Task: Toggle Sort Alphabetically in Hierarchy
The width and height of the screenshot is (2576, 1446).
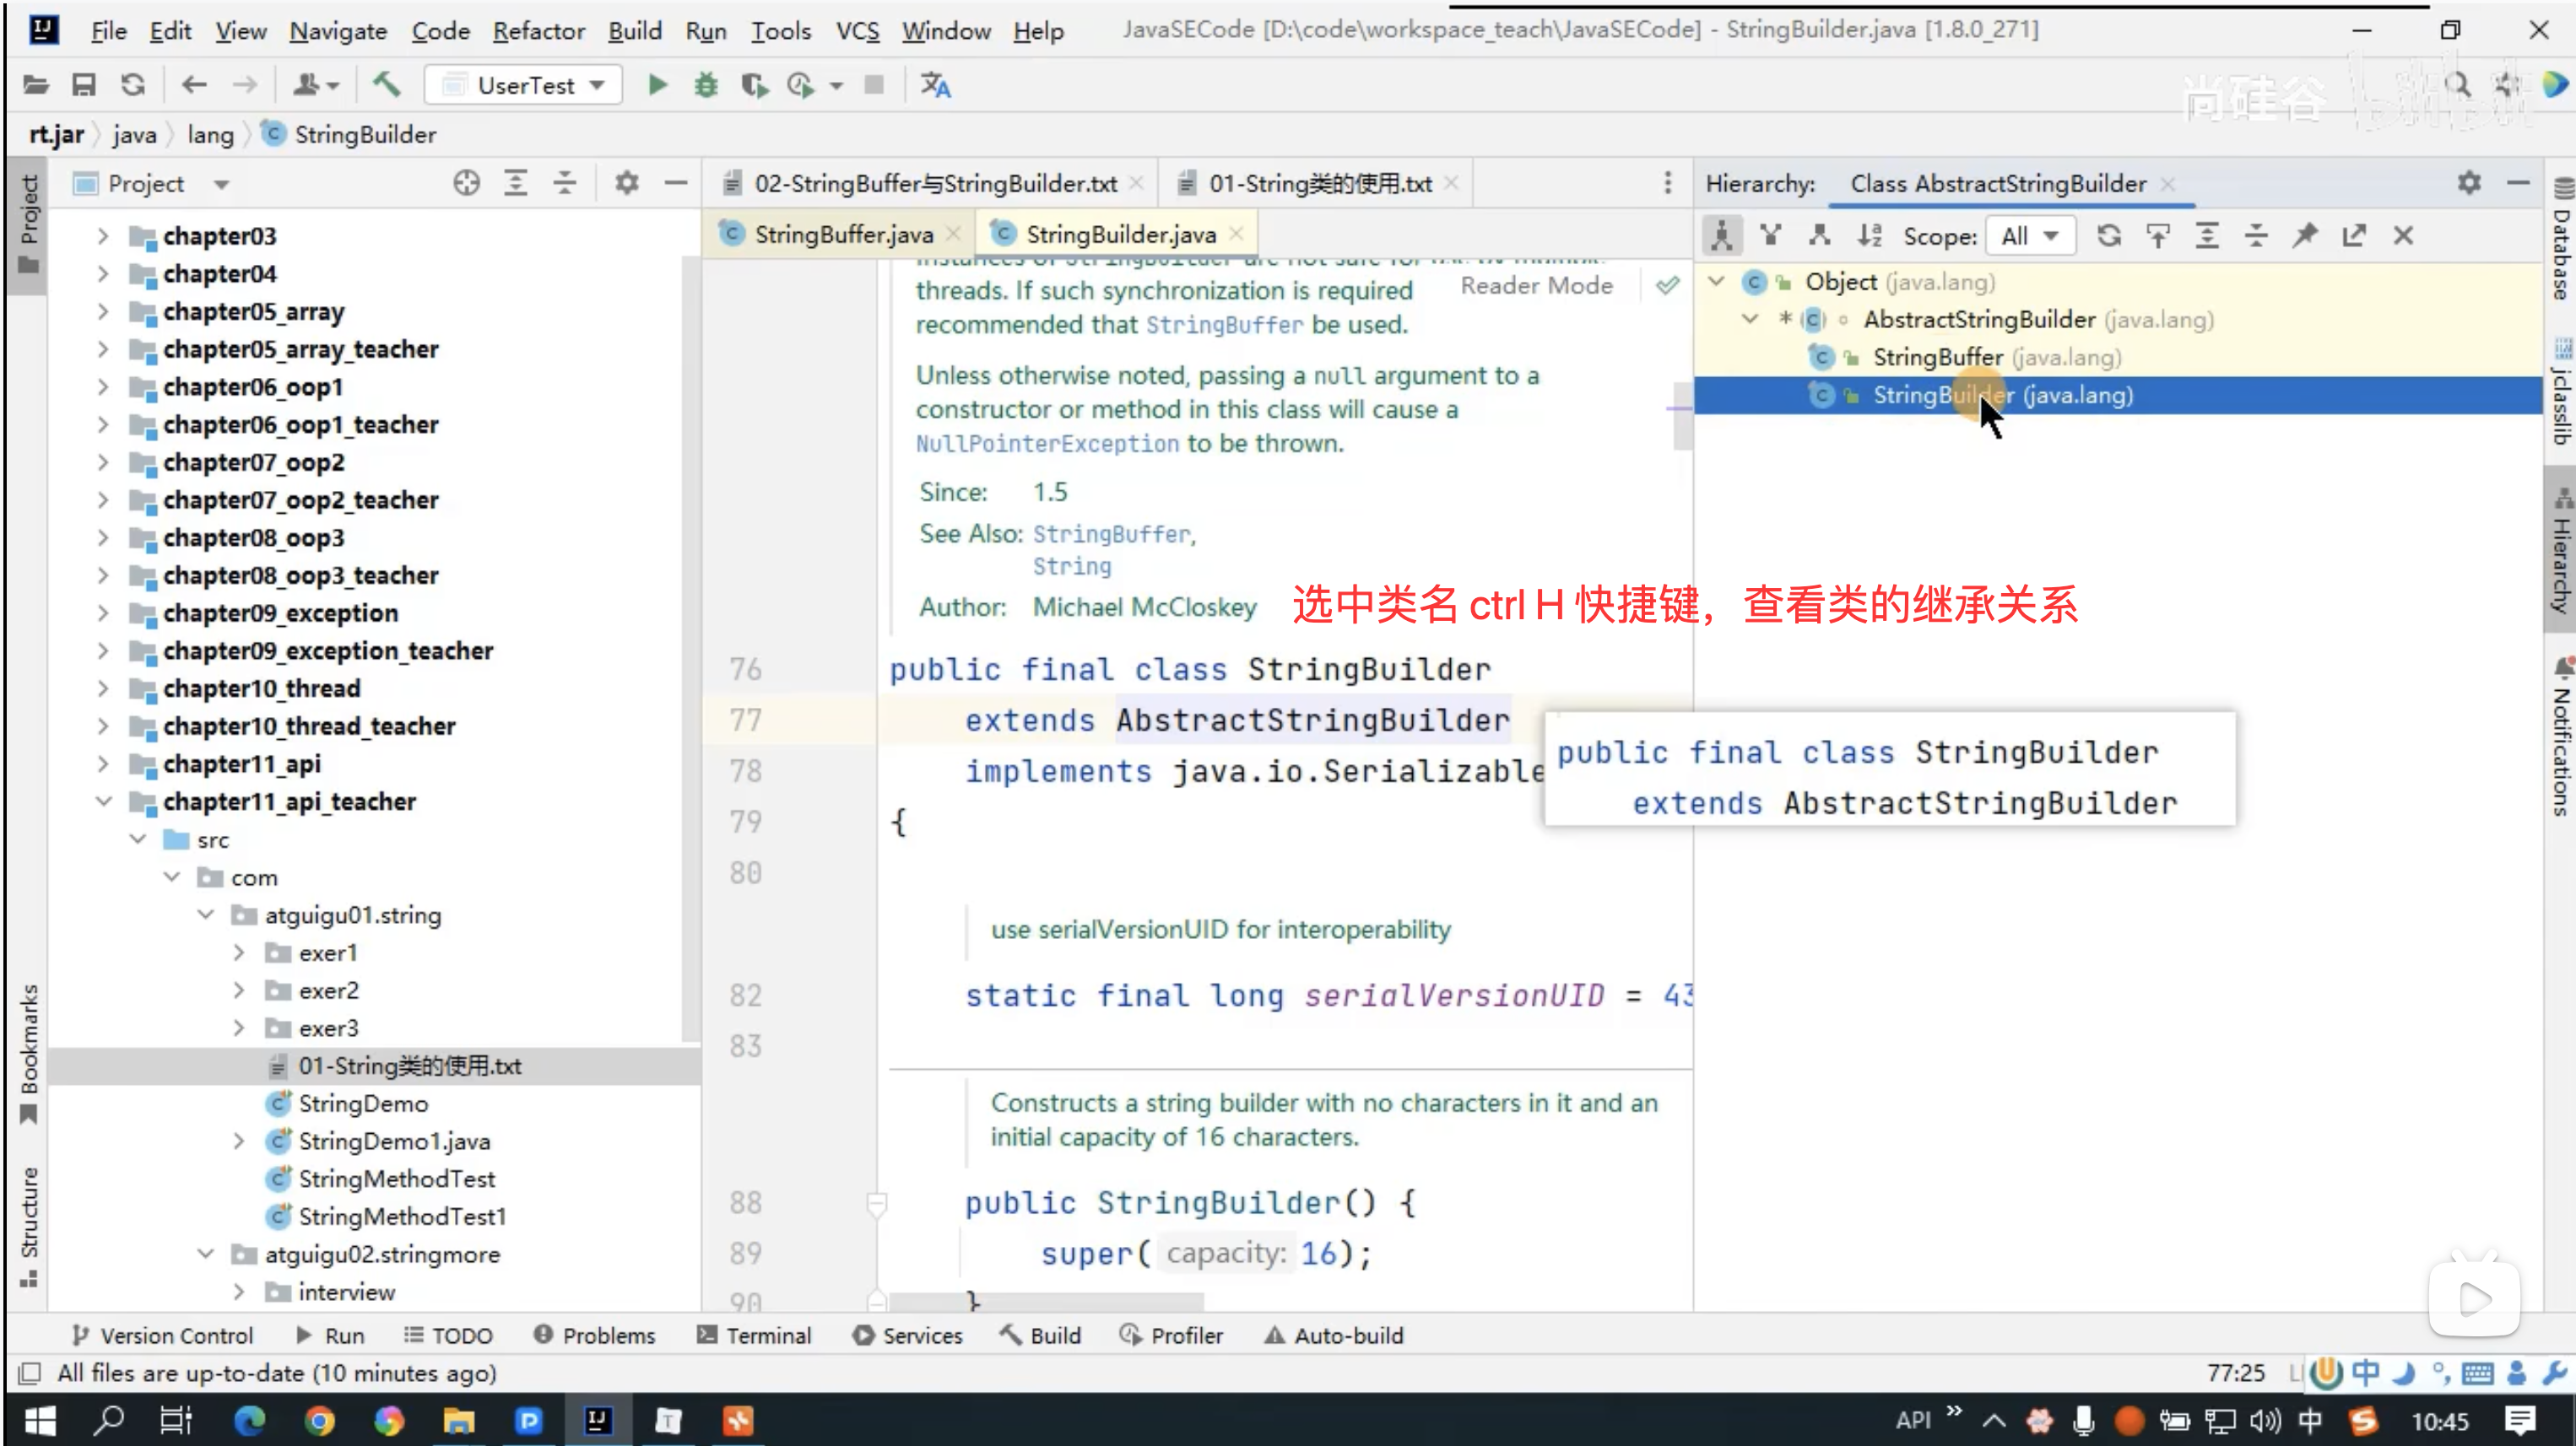Action: 1869,236
